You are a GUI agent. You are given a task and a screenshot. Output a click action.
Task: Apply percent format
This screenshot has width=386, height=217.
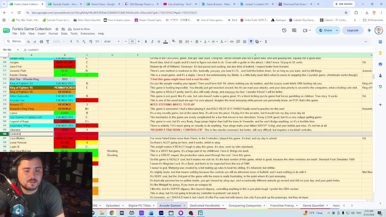pyautogui.click(x=78, y=42)
